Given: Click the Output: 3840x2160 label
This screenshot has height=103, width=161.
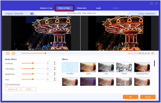Looking at the screenshot, I should coord(147,14).
